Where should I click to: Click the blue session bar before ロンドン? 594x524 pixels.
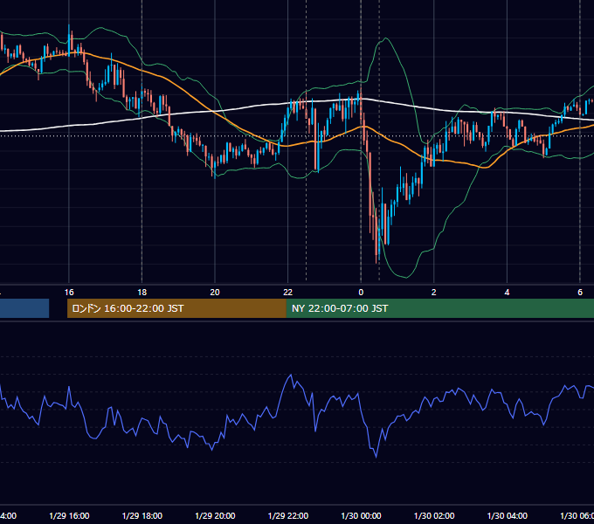24,308
